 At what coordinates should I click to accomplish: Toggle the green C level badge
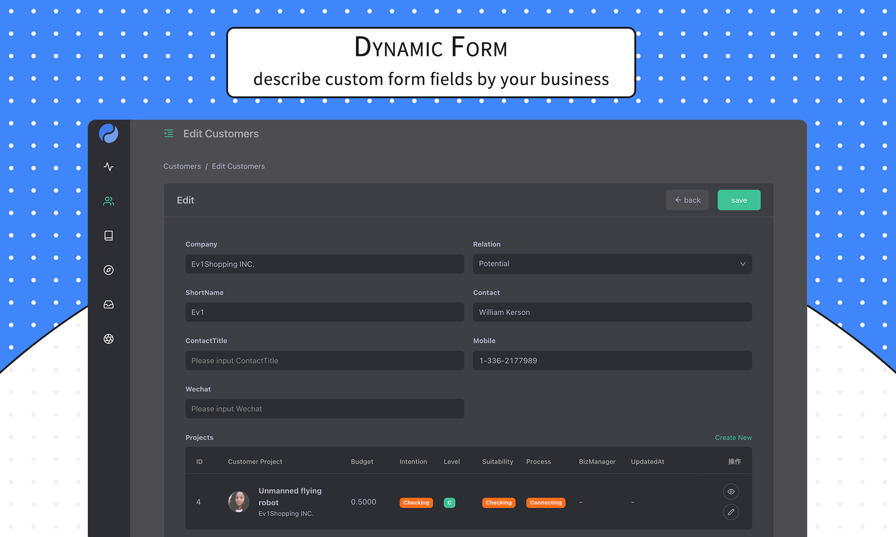pyautogui.click(x=449, y=502)
